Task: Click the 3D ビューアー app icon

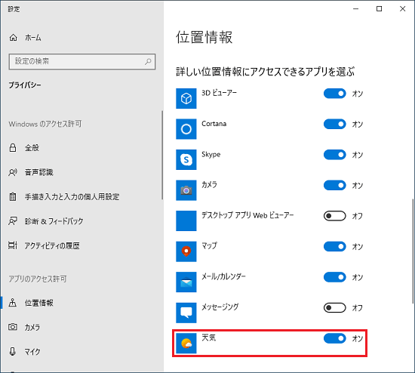Action: pos(186,99)
